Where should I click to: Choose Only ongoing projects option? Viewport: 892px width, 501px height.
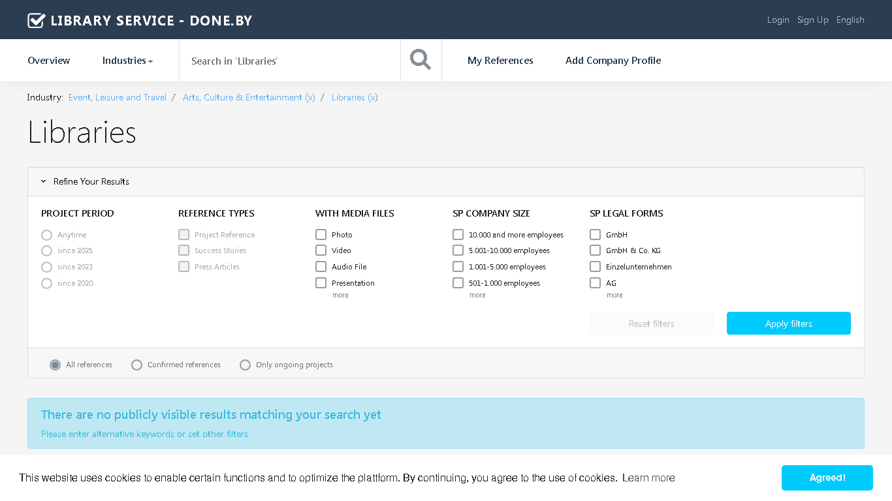(245, 365)
